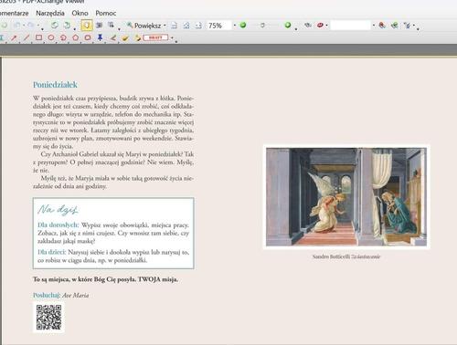457x345 pixels.
Task: Click the red globe toolbar icon
Action: pyautogui.click(x=382, y=26)
